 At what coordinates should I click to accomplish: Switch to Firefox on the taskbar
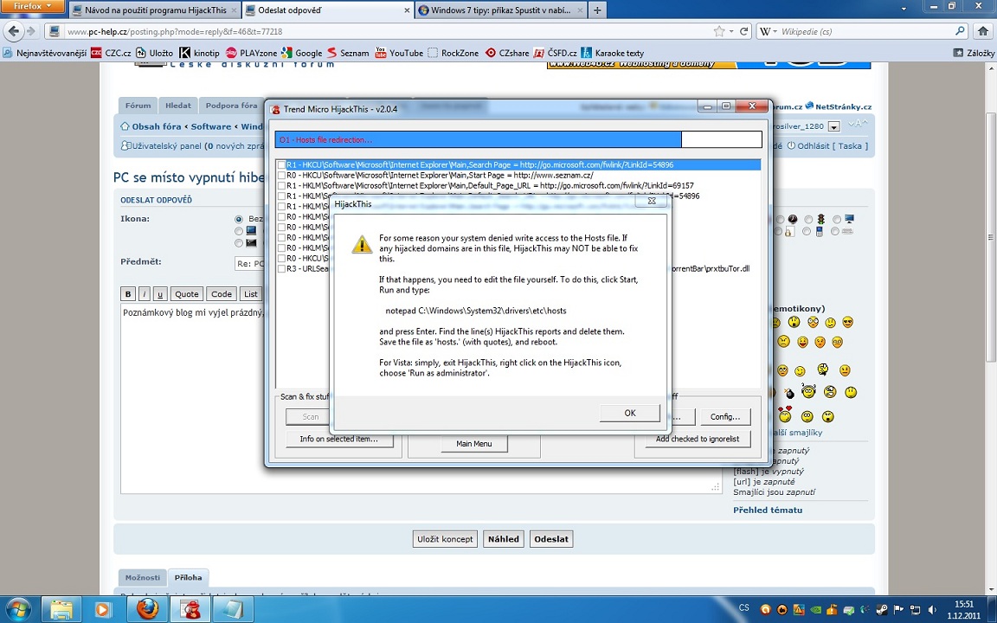click(147, 610)
